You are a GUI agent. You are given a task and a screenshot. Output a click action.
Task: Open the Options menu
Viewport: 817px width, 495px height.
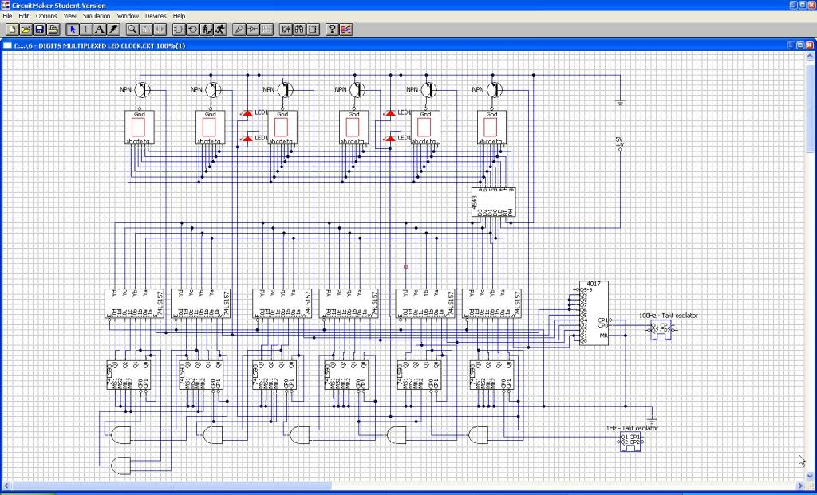(x=45, y=16)
